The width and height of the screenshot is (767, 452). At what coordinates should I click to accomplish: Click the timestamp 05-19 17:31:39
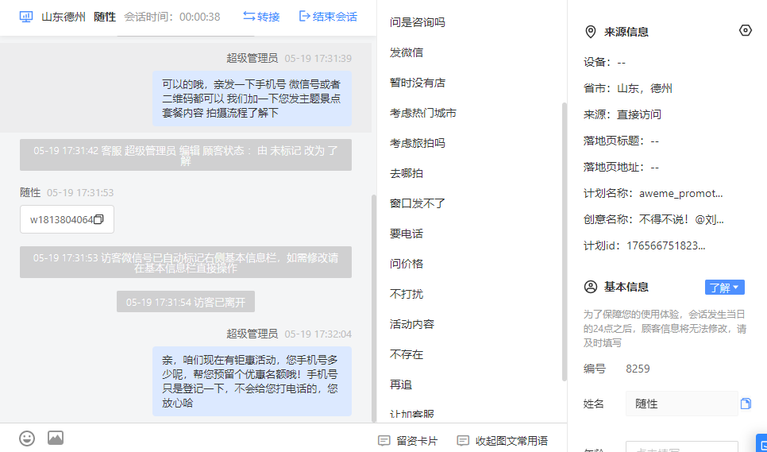pos(318,58)
